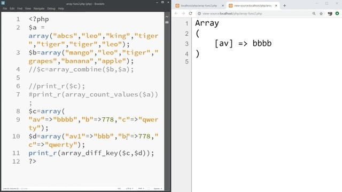Viewport: 342px width, 192px height.
Task: Click the '#print_r(array_count_values($a))' comment
Action: coord(94,94)
